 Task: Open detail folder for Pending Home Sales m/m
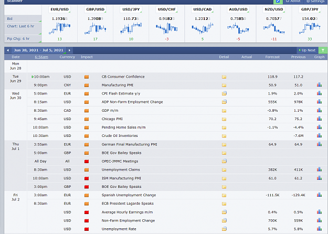click(x=224, y=127)
